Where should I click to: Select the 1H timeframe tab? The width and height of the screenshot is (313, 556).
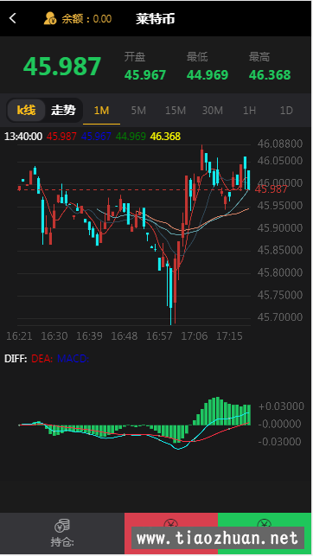[249, 111]
